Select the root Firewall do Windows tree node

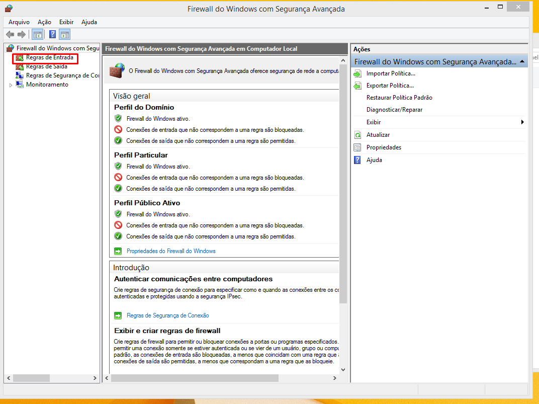pos(58,48)
